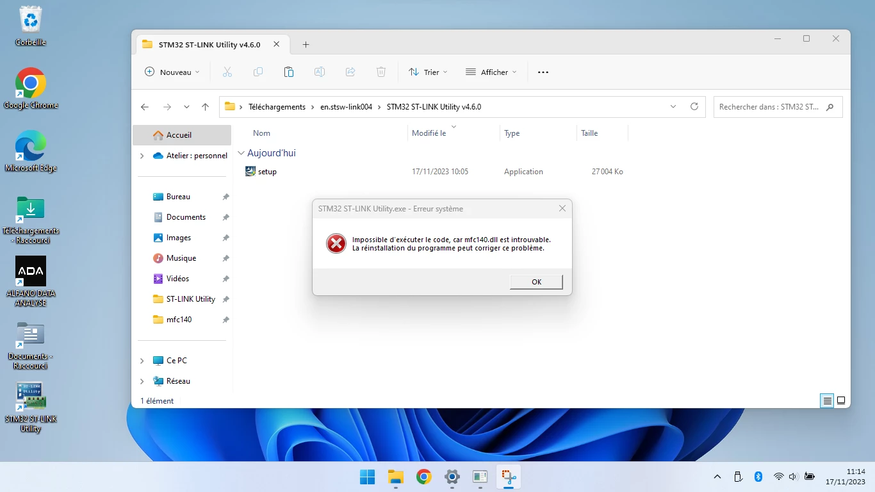
Task: Open a new File Explorer tab
Action: click(x=306, y=45)
